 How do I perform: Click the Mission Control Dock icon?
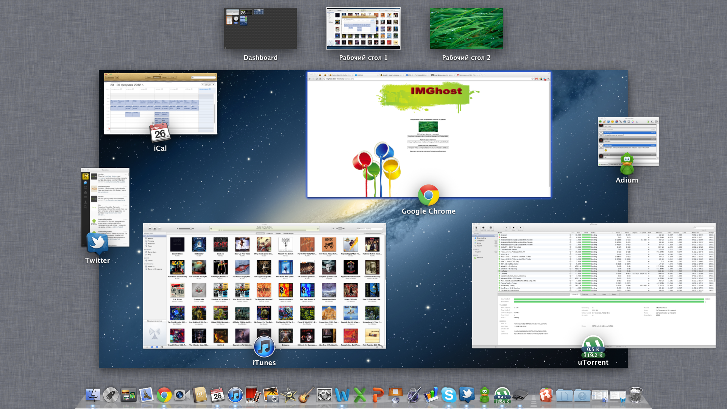(x=128, y=395)
